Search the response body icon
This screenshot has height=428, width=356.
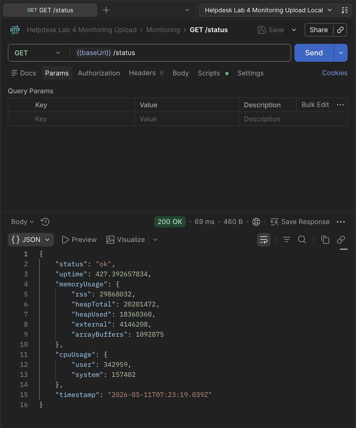click(302, 240)
